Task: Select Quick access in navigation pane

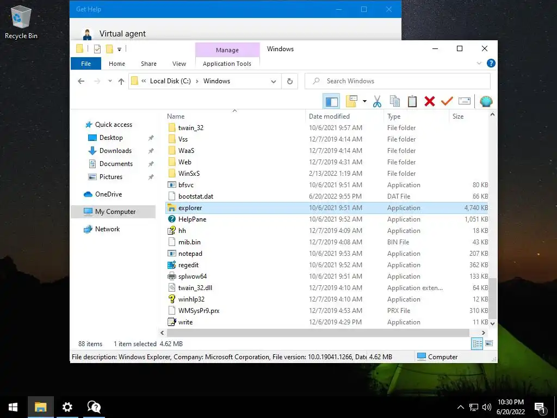Action: coord(113,125)
